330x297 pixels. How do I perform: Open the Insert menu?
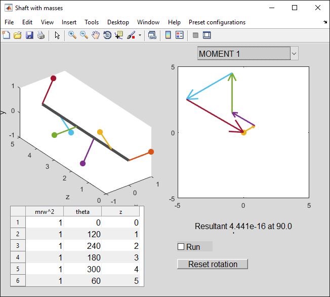[x=69, y=22]
